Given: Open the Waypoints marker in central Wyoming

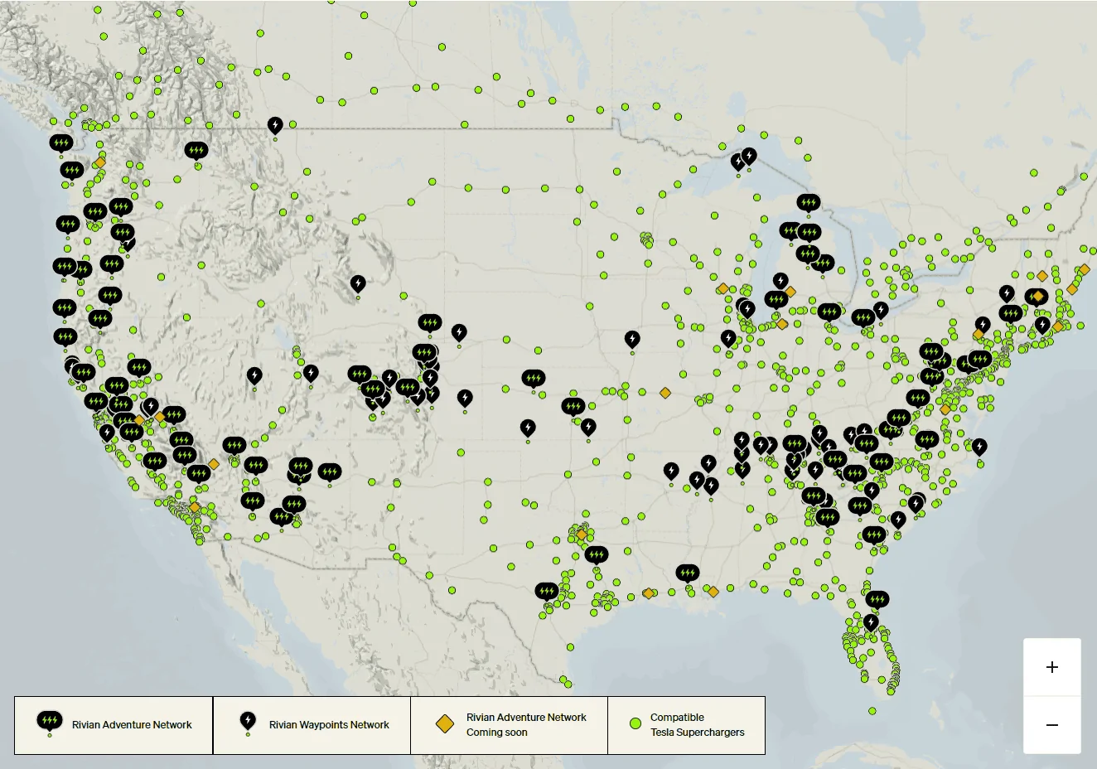Looking at the screenshot, I should [x=358, y=284].
